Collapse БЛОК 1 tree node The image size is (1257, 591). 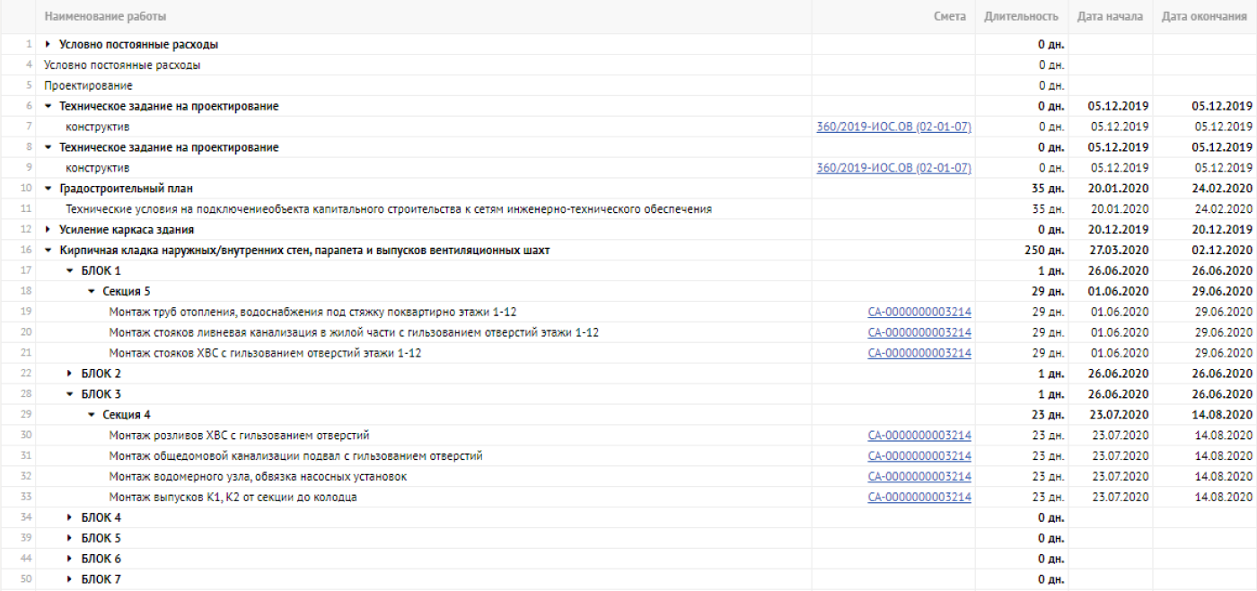pos(70,271)
